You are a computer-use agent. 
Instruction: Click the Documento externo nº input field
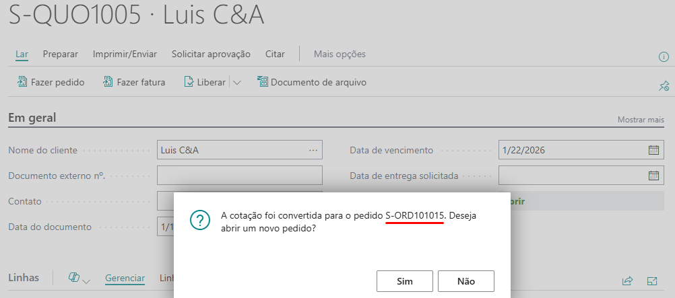click(239, 176)
